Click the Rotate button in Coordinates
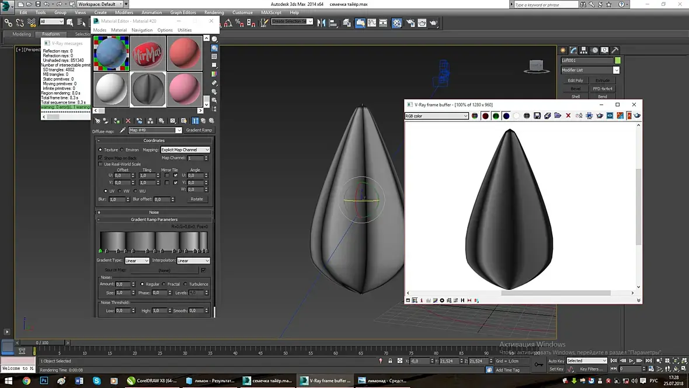Image resolution: width=689 pixels, height=388 pixels. 196,199
